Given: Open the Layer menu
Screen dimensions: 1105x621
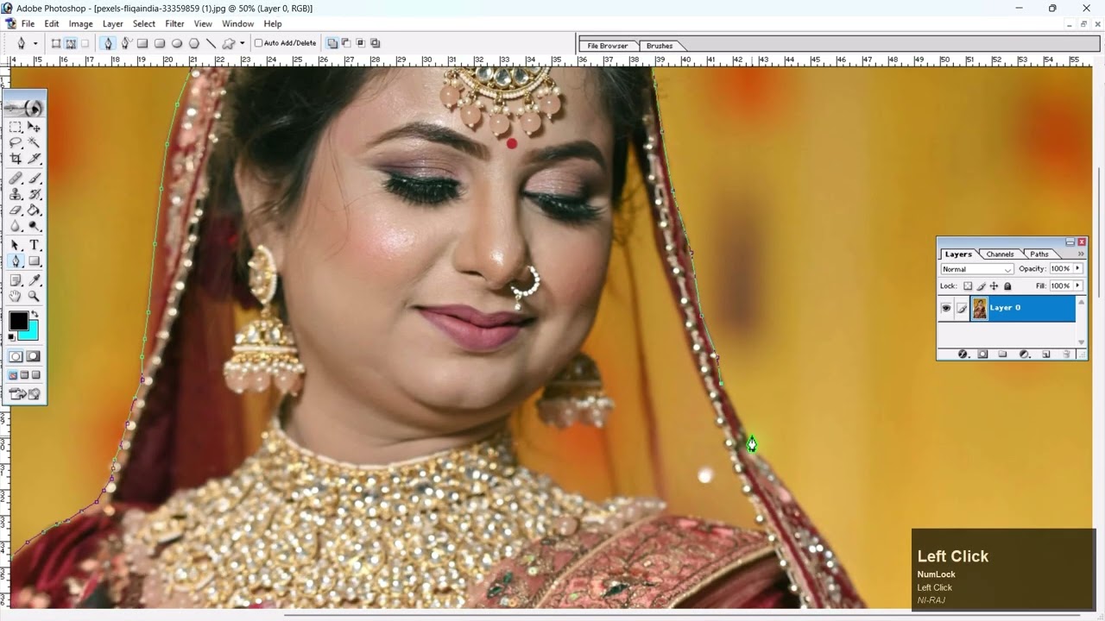Looking at the screenshot, I should 113,24.
